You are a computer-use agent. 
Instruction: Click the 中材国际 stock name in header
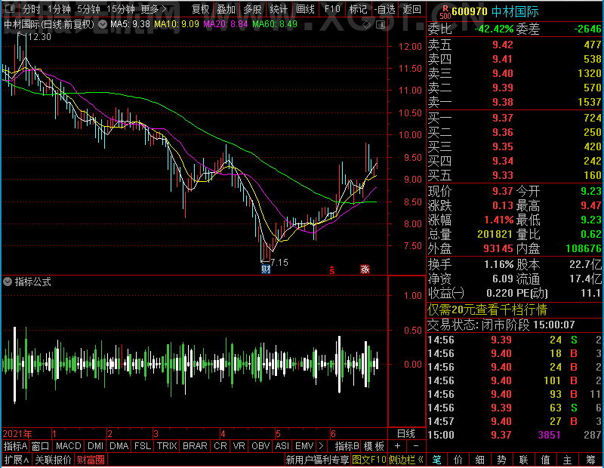pyautogui.click(x=515, y=12)
